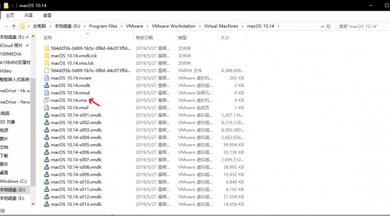Select the macOS 10.14-s012.vmdk disk icon
Screen dimensions: 390x216
click(x=47, y=197)
